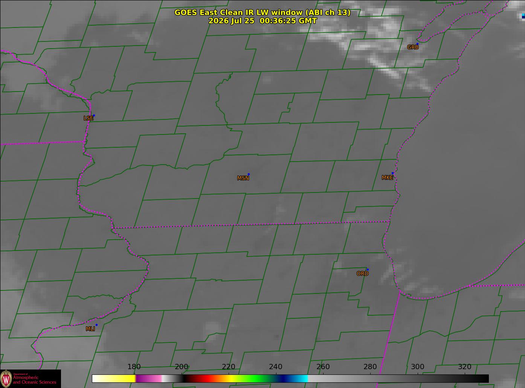
Task: Click the MLI station marker dot
Action: tap(96, 325)
